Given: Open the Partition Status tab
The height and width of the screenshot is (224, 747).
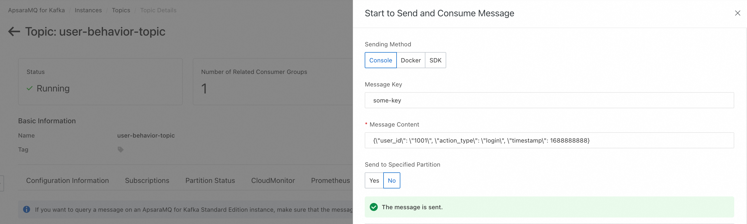Looking at the screenshot, I should point(210,181).
